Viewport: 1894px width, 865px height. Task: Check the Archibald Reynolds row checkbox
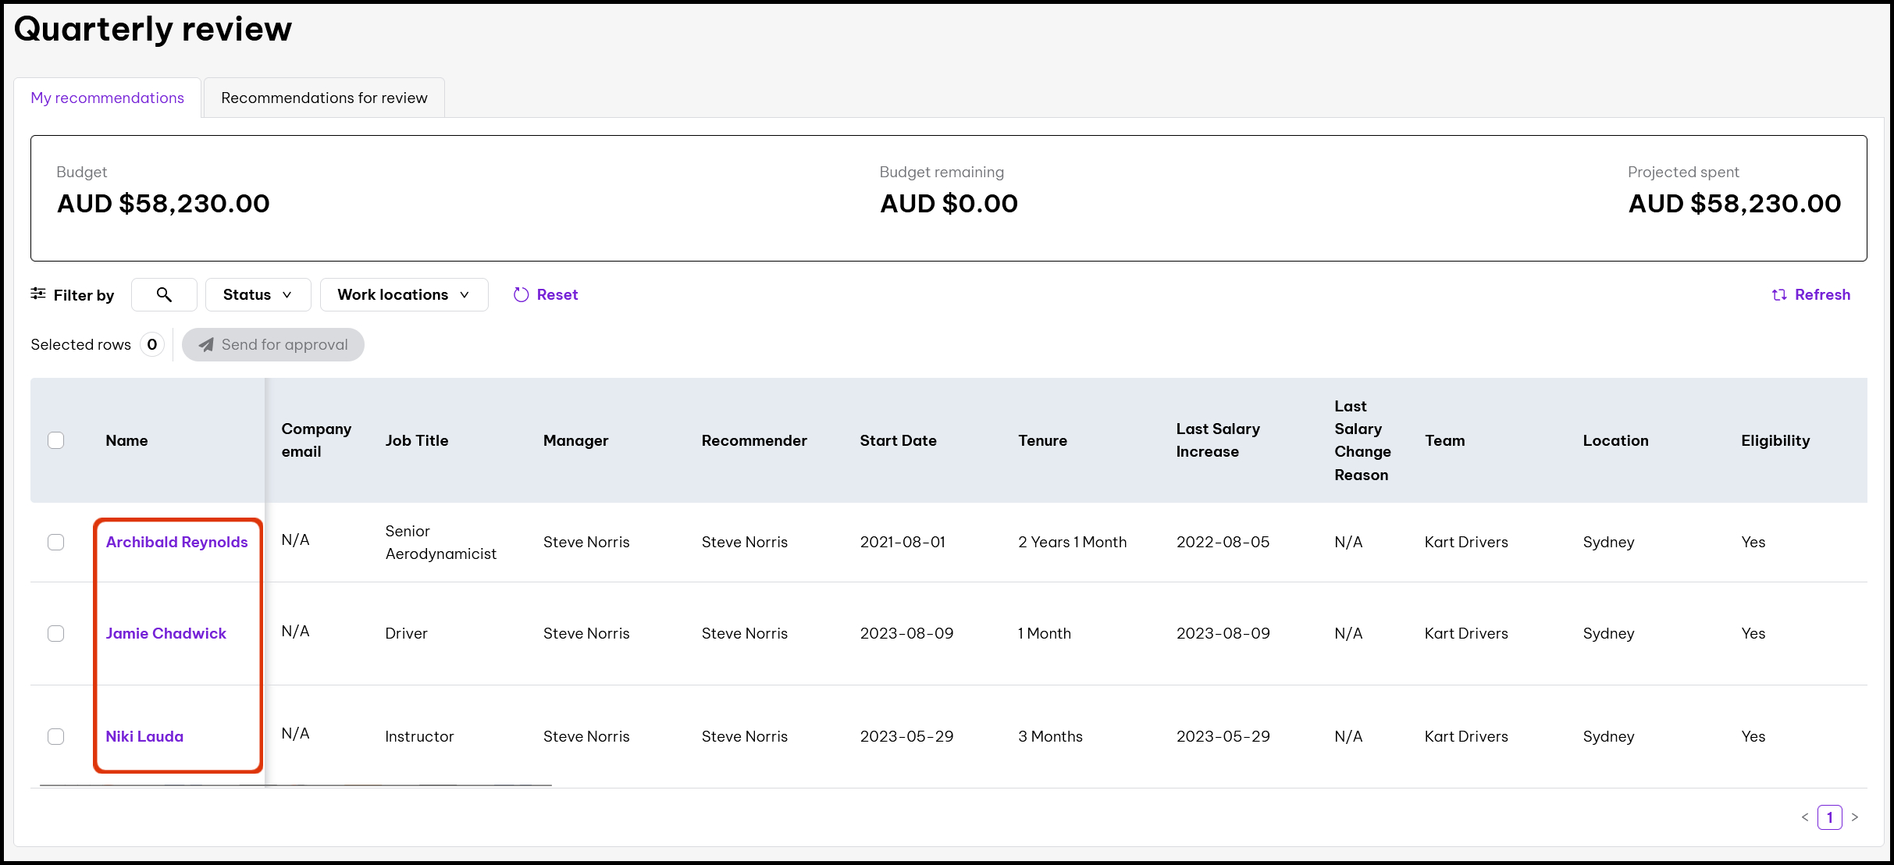(x=56, y=542)
